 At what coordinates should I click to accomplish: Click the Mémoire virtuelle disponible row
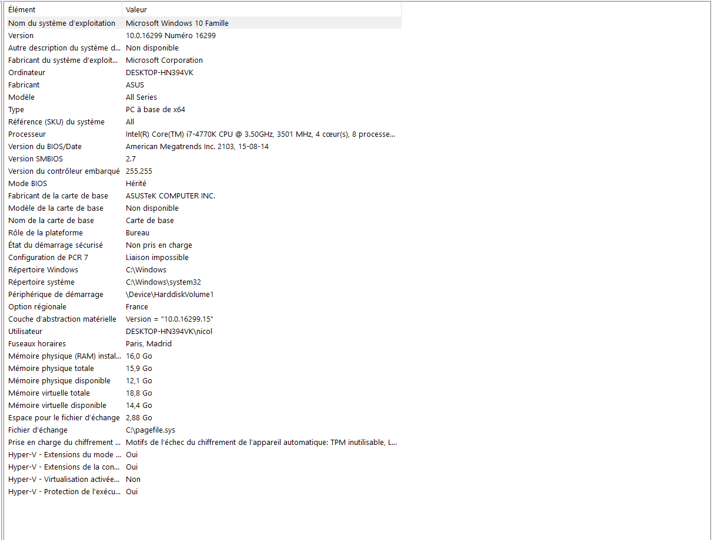coord(203,405)
